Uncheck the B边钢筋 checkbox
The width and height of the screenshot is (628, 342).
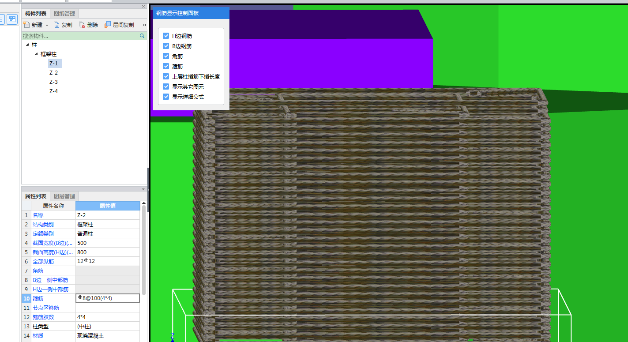tap(166, 46)
